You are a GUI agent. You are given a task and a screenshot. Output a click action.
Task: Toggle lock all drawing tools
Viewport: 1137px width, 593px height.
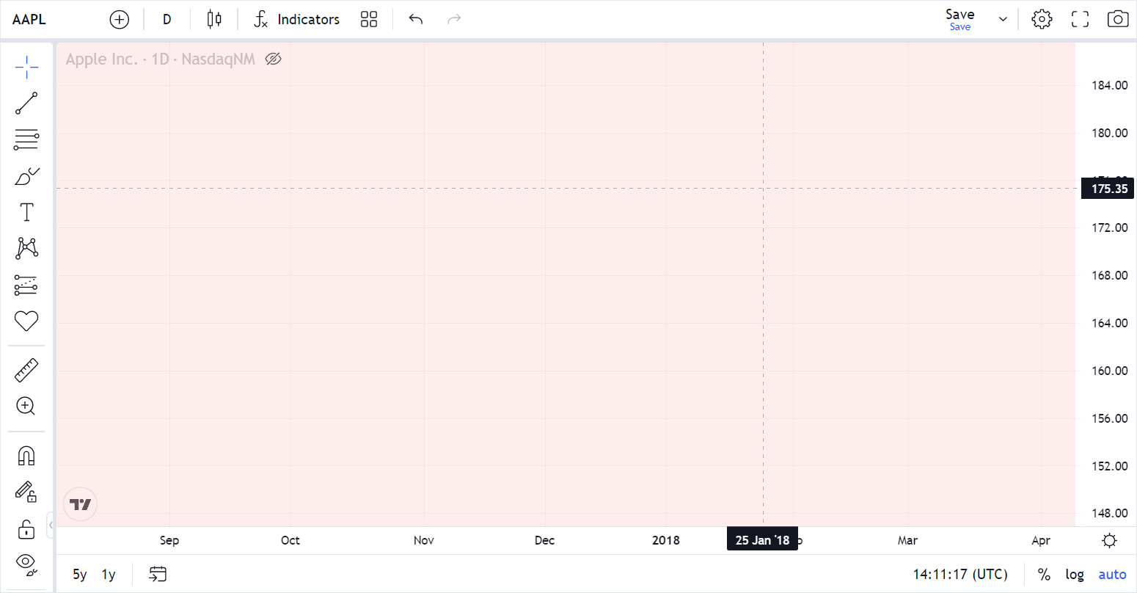tap(26, 528)
